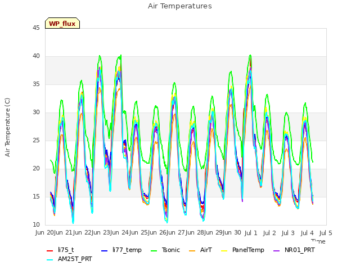
Task: Select the li77_temp legend label
Action: coord(127,250)
